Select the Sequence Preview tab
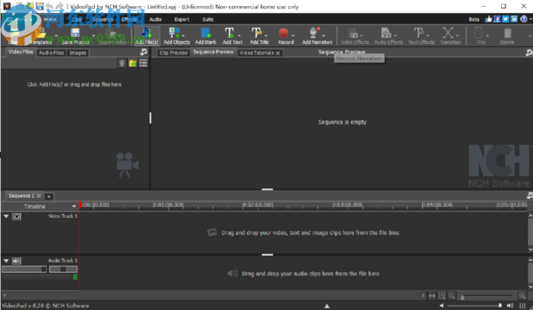Viewport: 533px width, 310px height. tap(213, 53)
